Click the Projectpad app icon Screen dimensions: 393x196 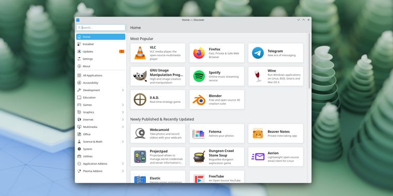coord(140,157)
